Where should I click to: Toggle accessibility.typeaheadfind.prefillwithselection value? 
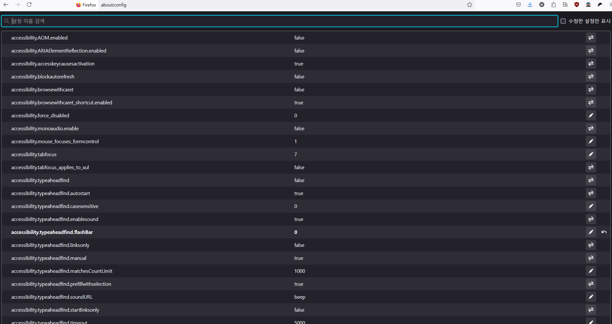(591, 284)
